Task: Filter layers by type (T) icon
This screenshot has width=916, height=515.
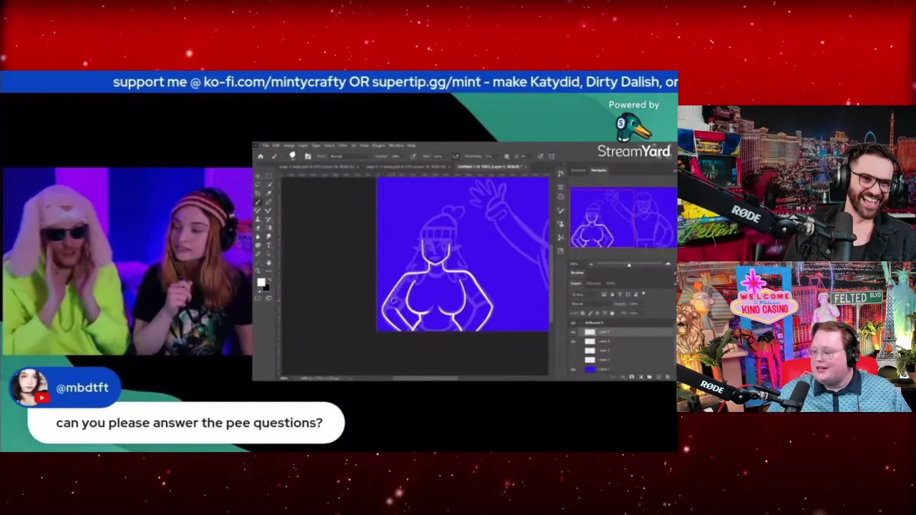Action: (x=620, y=295)
